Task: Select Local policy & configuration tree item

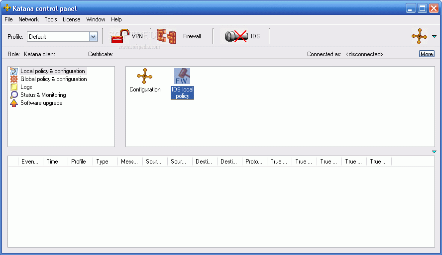Action: [x=52, y=71]
